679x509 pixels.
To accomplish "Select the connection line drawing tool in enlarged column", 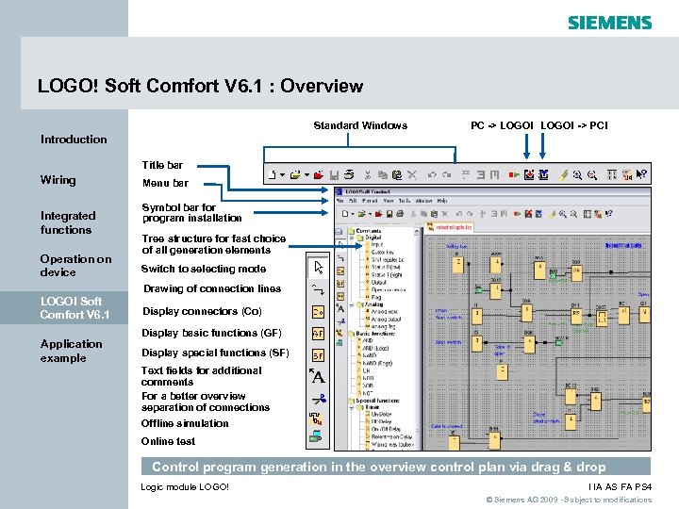I will [x=319, y=289].
